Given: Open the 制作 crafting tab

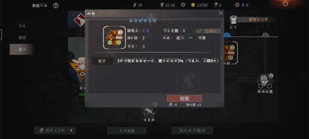Looking at the screenshot, I should pyautogui.click(x=22, y=38).
